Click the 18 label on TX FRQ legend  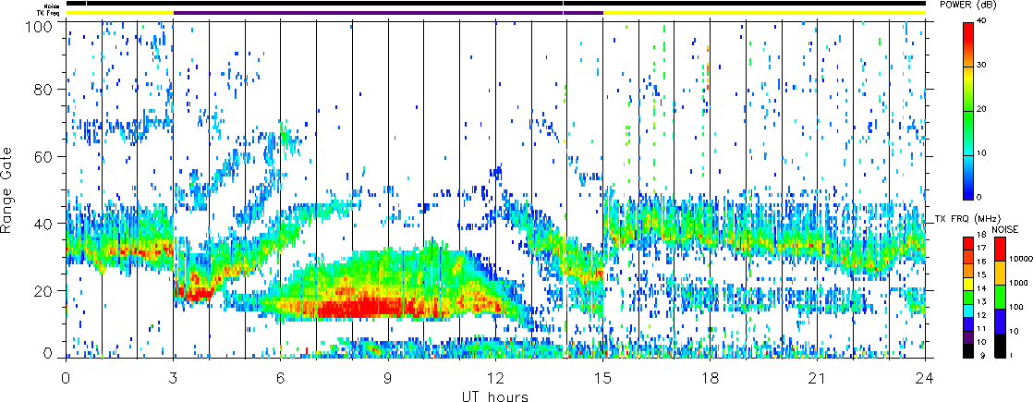coord(981,235)
